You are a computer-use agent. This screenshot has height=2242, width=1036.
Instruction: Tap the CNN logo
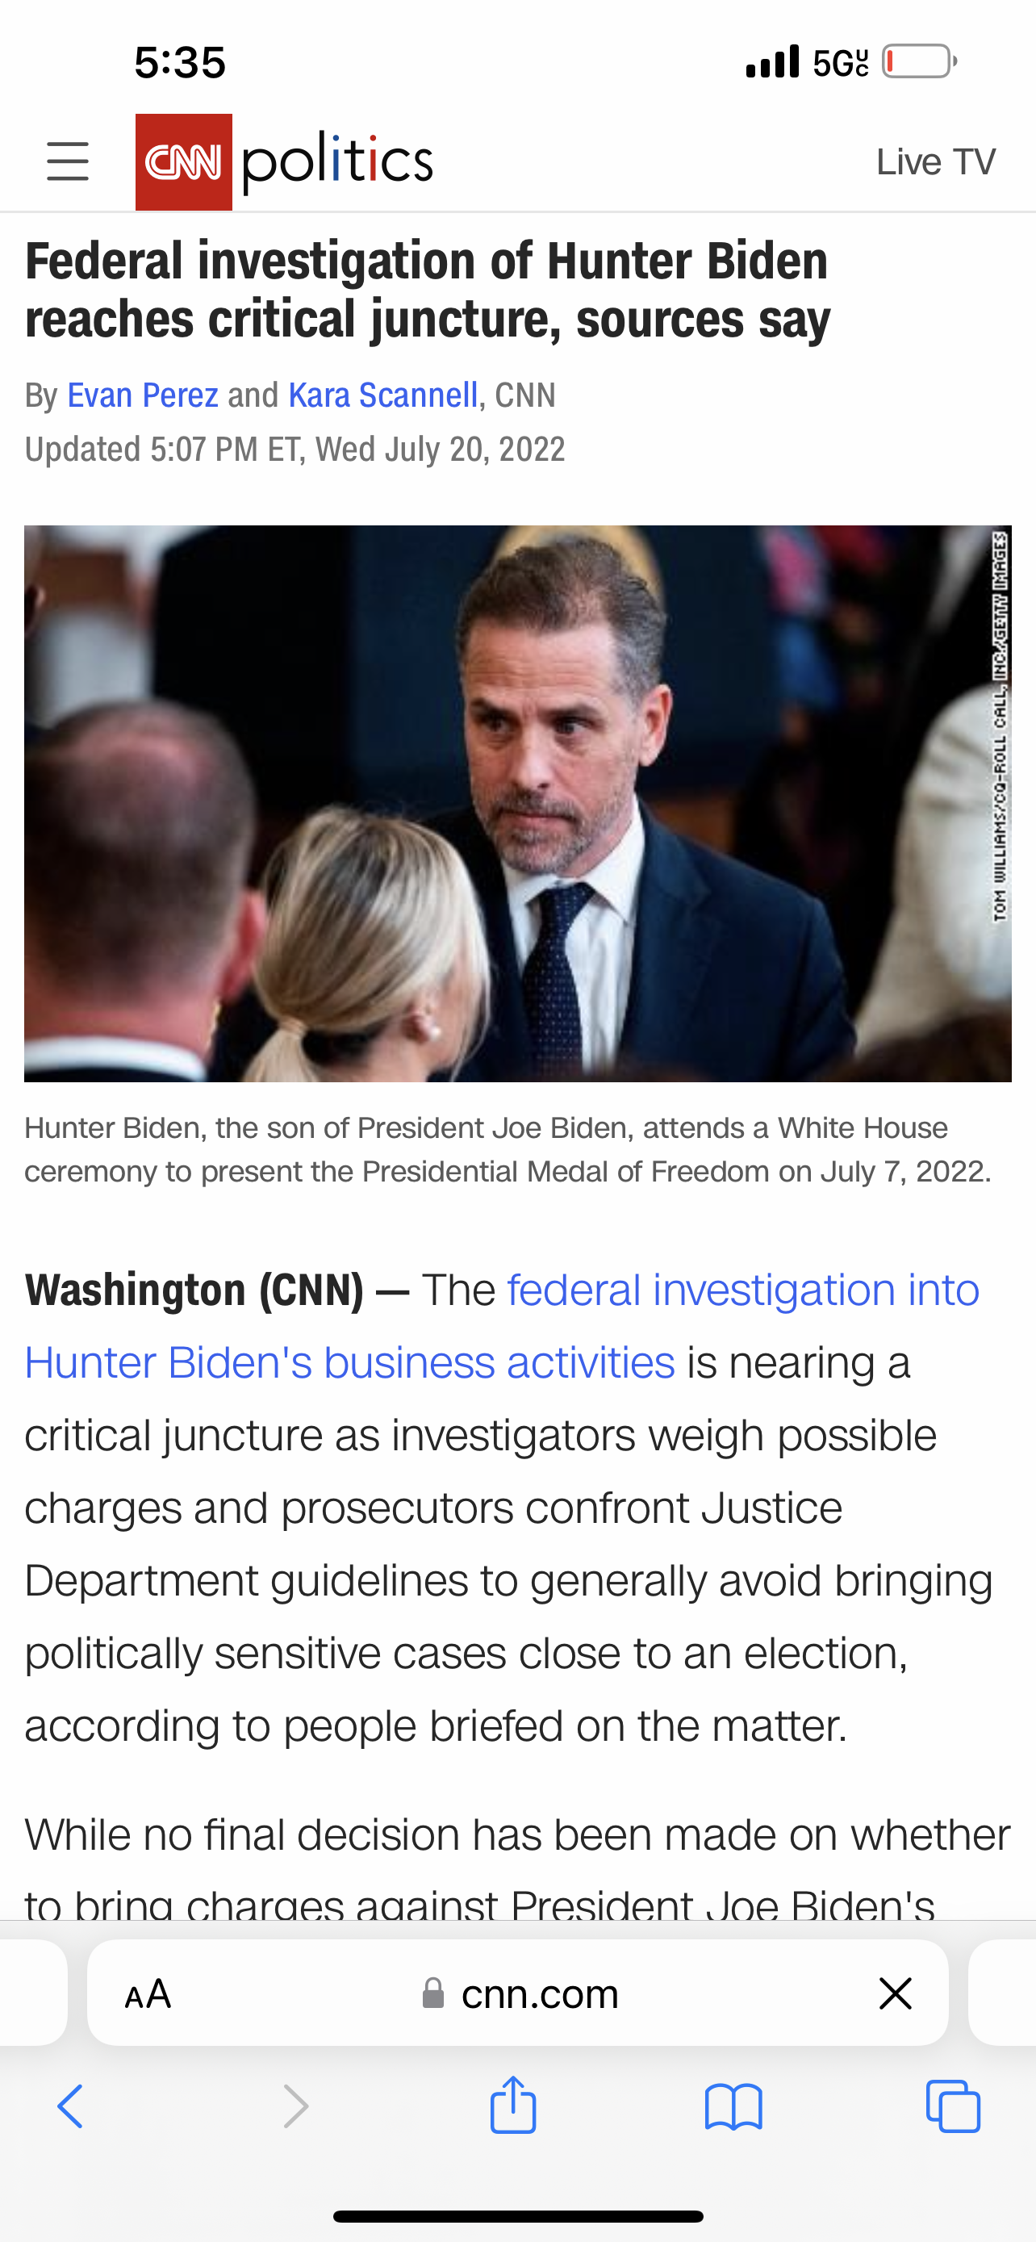pyautogui.click(x=183, y=162)
